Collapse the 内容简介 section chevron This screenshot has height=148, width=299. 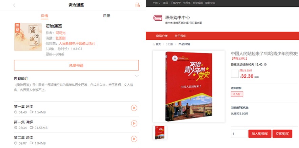coord(137,76)
